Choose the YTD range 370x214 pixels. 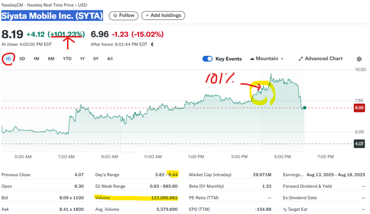(67, 59)
